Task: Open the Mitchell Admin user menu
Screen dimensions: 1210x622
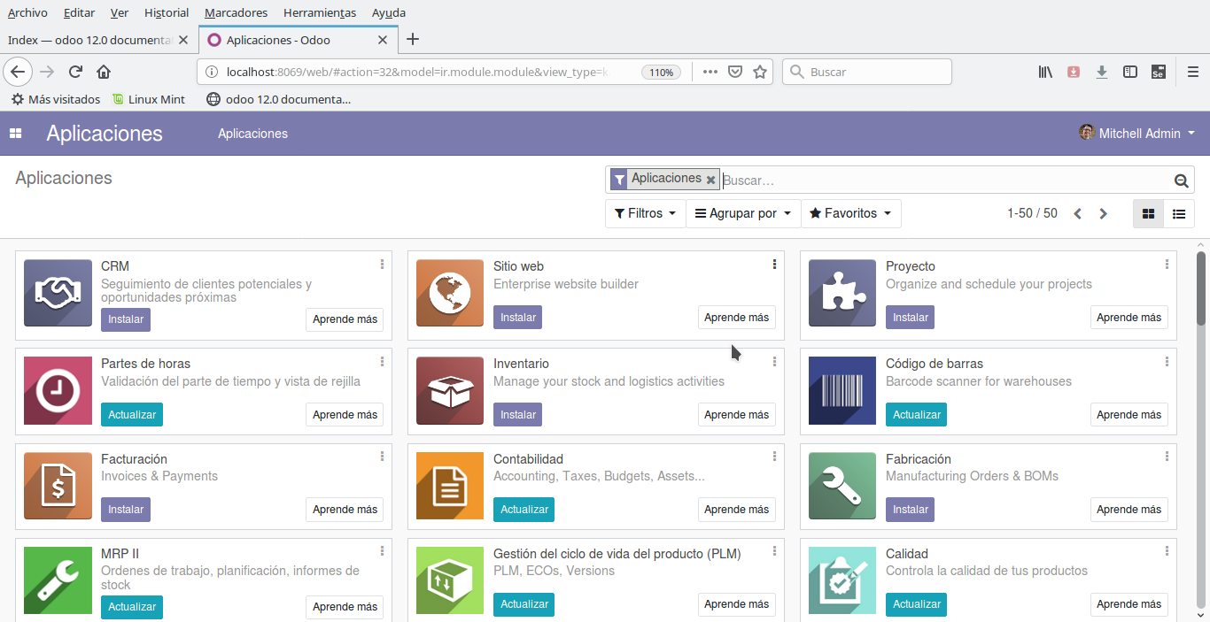Action: click(x=1136, y=133)
